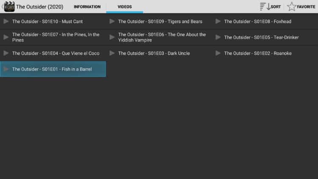This screenshot has height=179, width=318.
Task: Click play icon for S01E09 Tigers and Bears
Action: tap(112, 21)
